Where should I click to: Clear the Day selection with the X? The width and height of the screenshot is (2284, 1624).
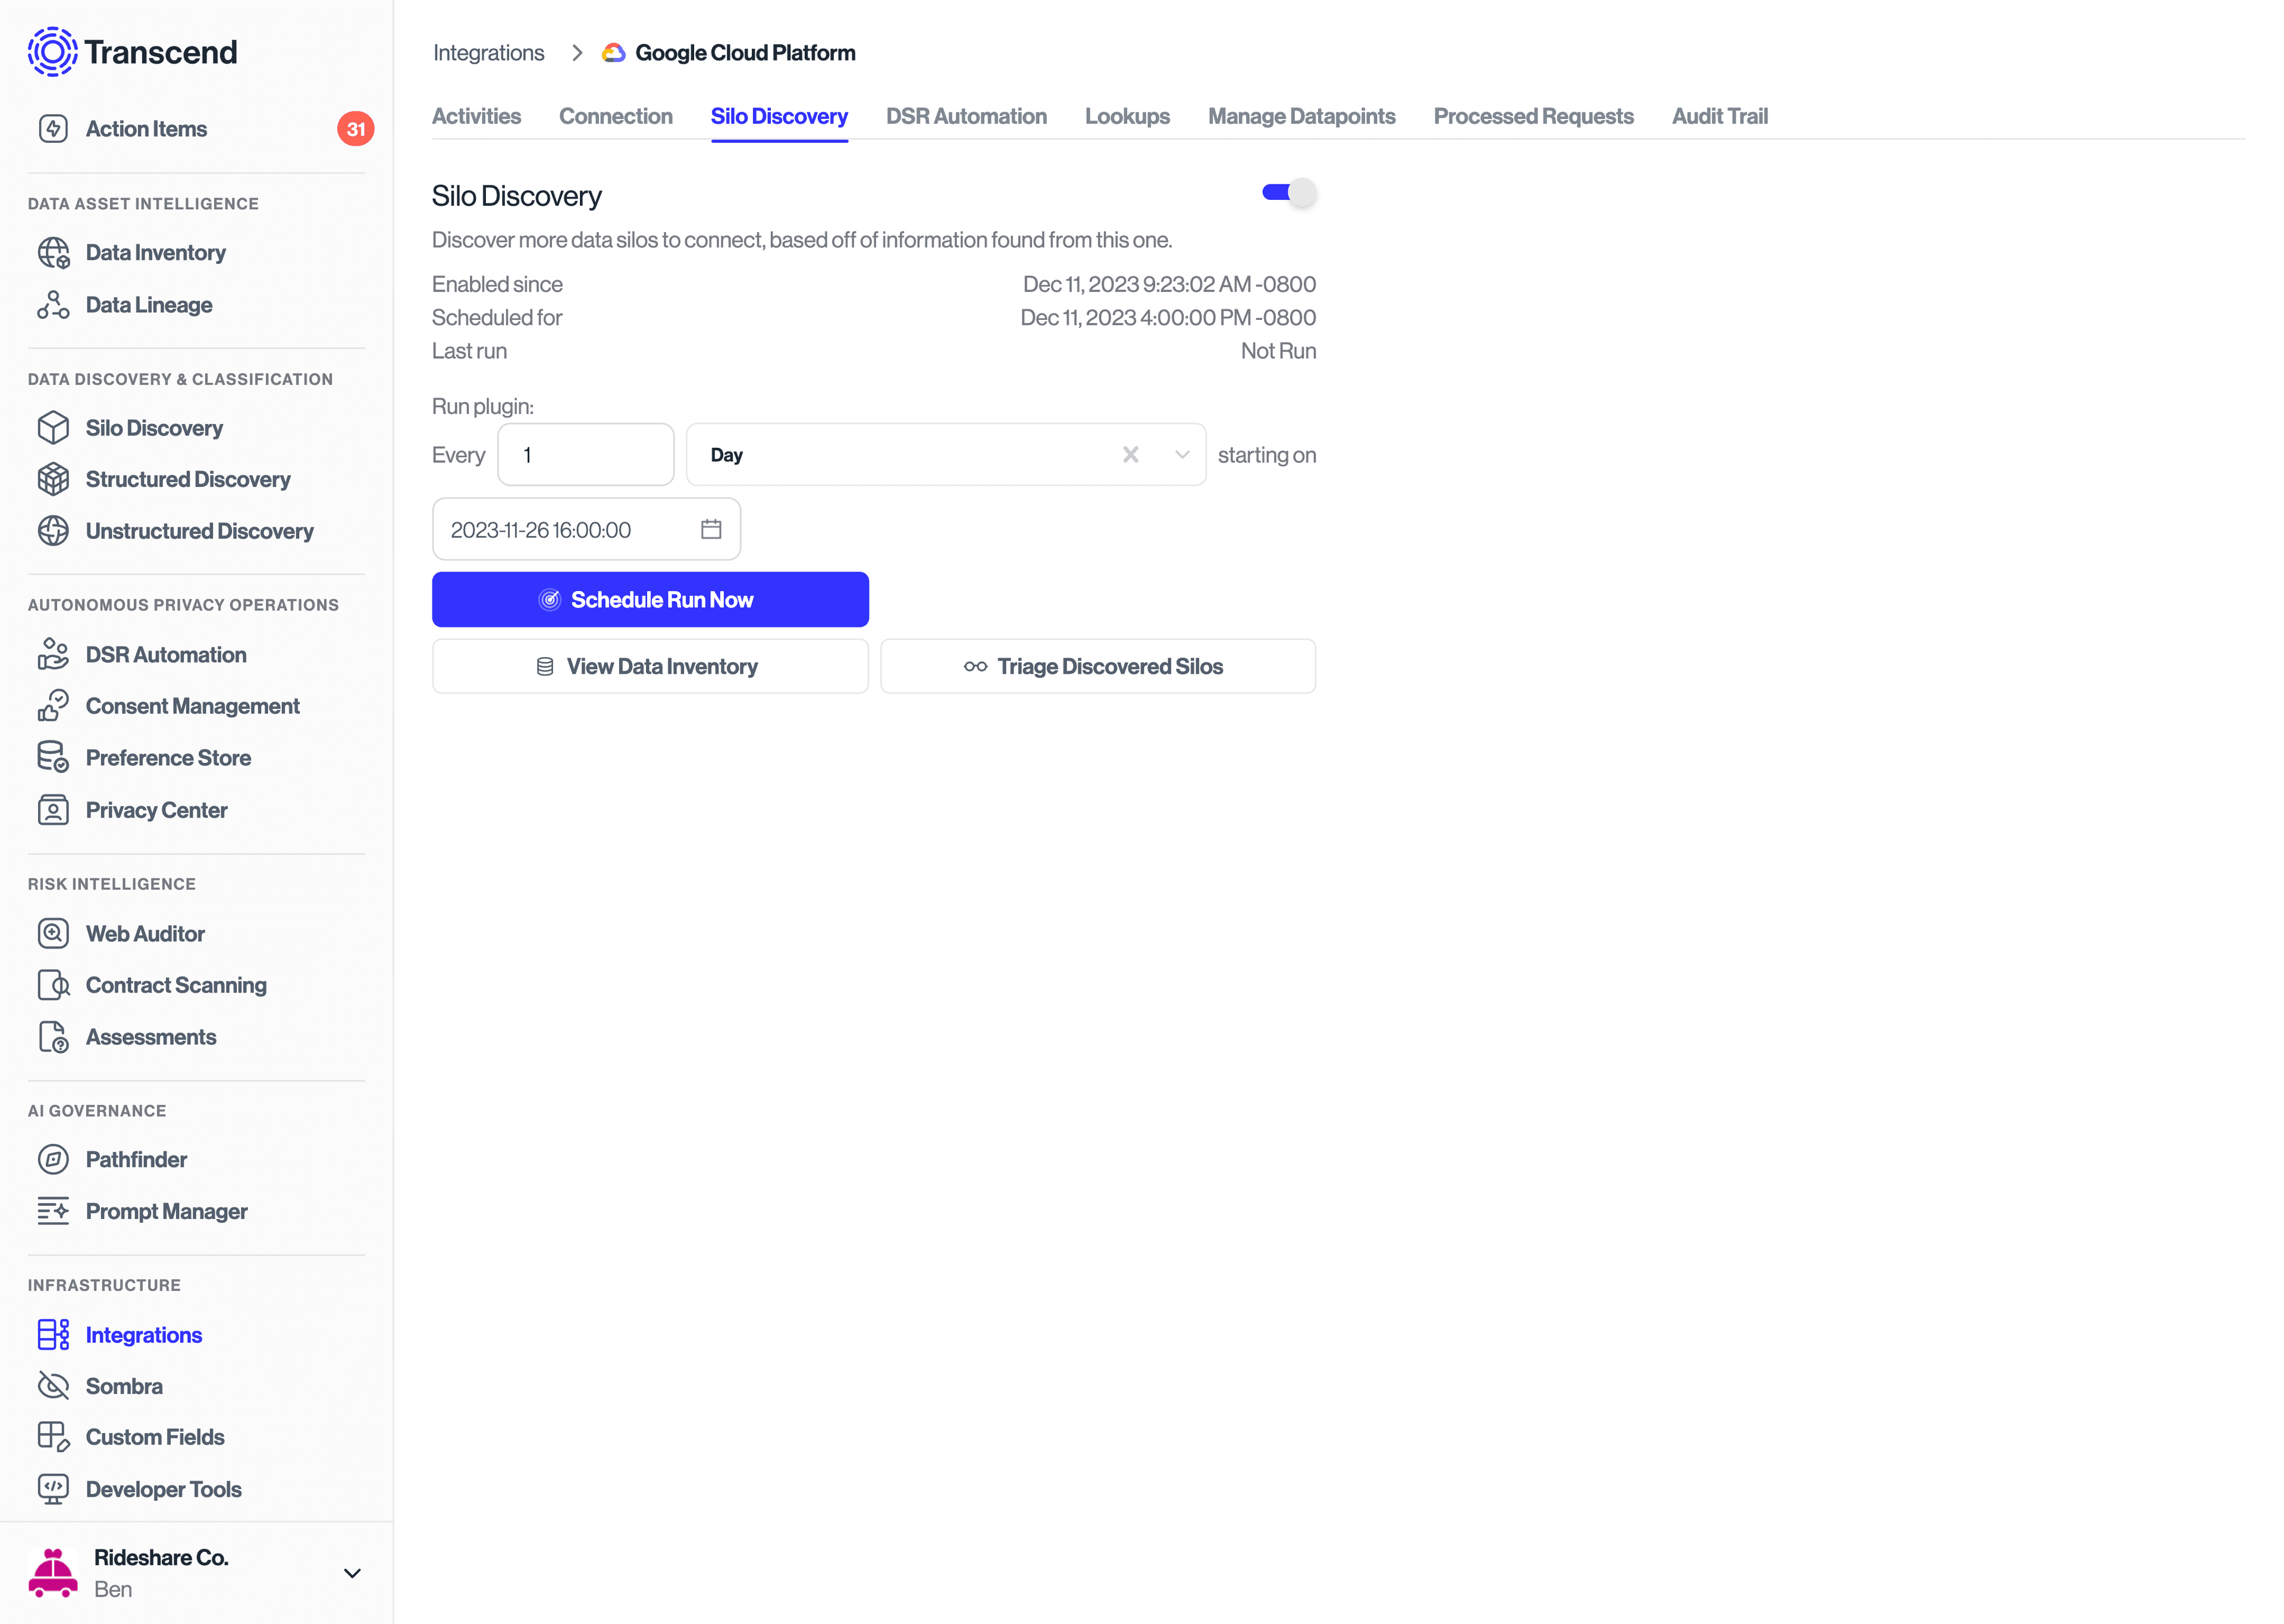[x=1130, y=454]
